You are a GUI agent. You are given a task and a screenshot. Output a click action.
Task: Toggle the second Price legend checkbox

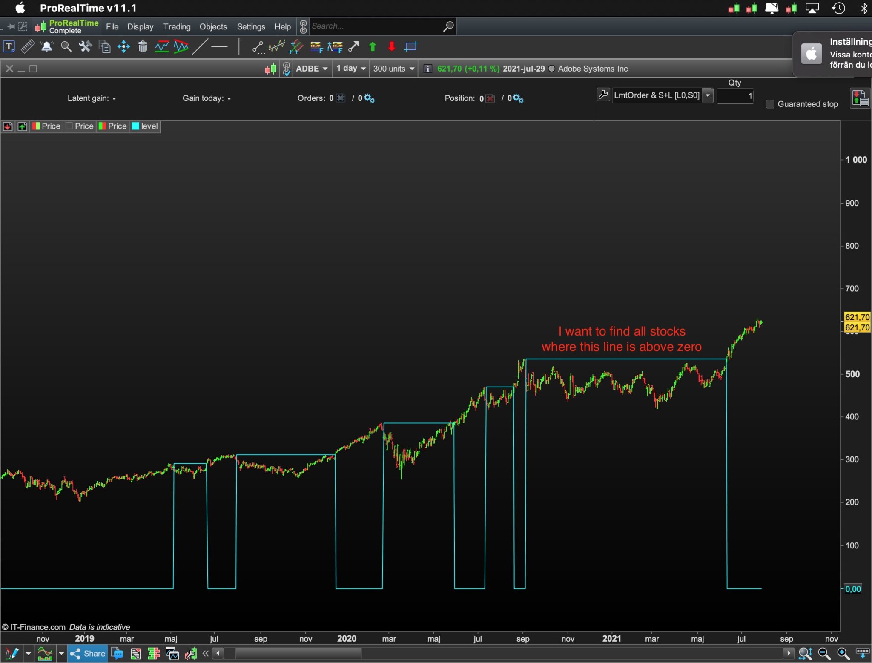tap(69, 126)
